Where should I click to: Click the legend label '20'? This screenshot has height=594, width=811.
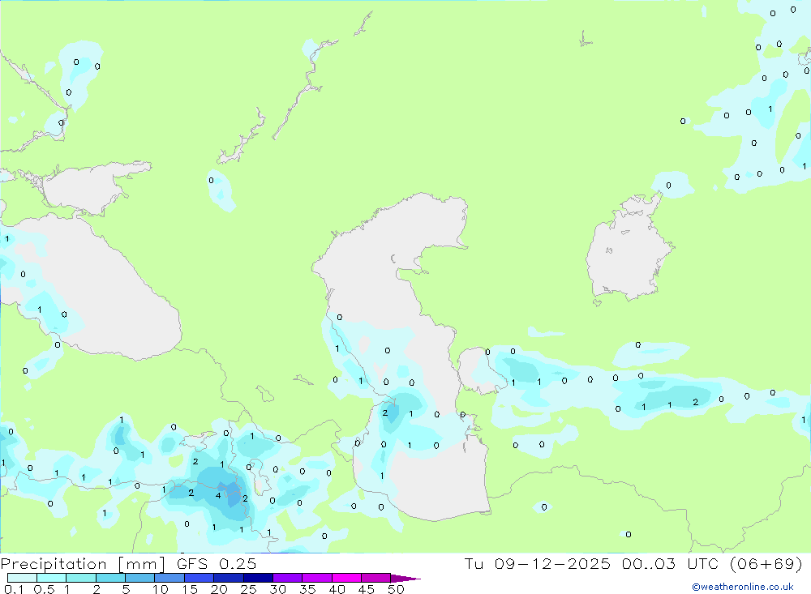click(x=219, y=589)
